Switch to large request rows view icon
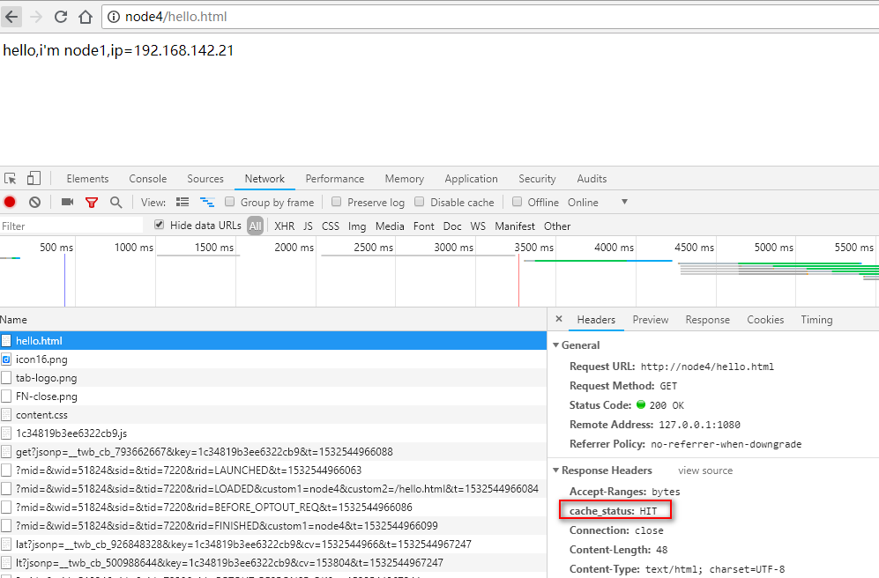The width and height of the screenshot is (879, 578). click(x=183, y=202)
